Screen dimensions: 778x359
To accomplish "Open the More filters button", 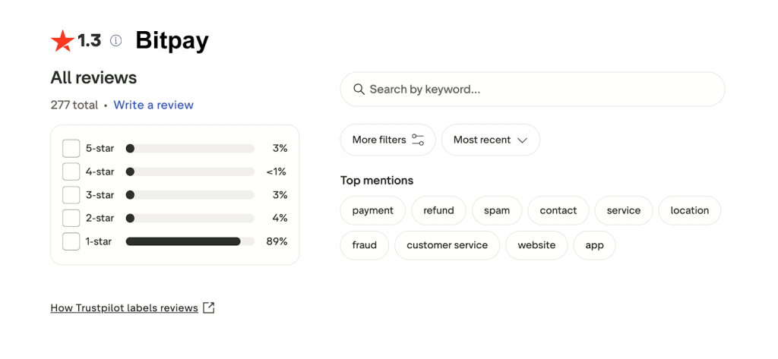I will click(388, 140).
